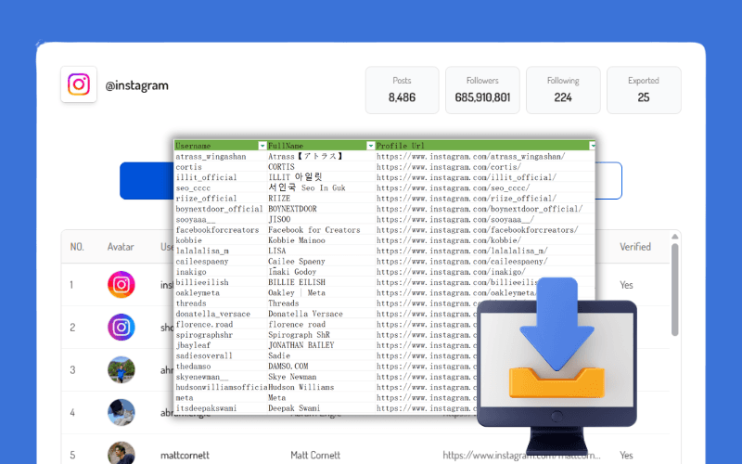Click the Following 224 stat card
Viewport: 742px width, 464px height.
point(563,90)
